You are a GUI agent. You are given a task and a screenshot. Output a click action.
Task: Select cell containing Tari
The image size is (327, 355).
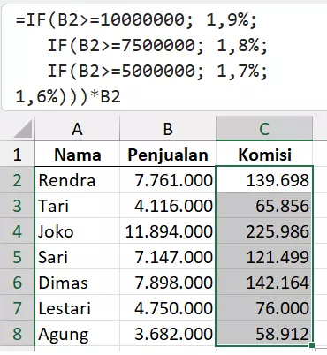(x=77, y=205)
